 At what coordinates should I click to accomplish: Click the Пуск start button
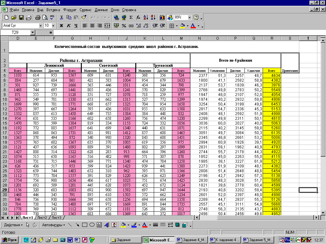[10, 240]
